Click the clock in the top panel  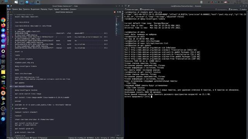point(238,2)
